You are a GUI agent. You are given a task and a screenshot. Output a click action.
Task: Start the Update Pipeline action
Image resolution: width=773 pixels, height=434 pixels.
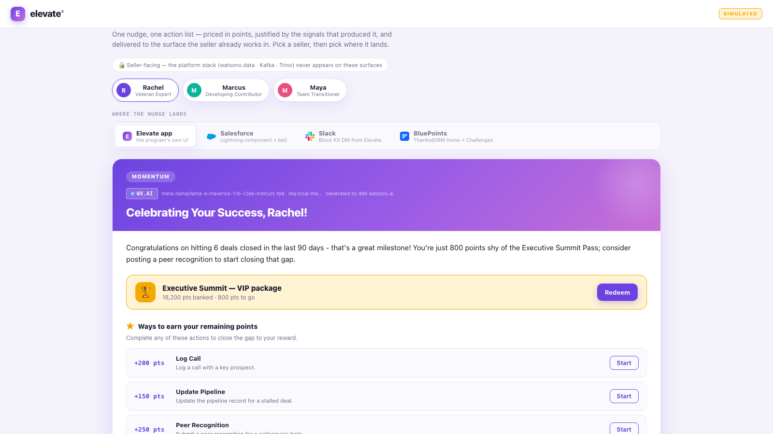click(624, 396)
